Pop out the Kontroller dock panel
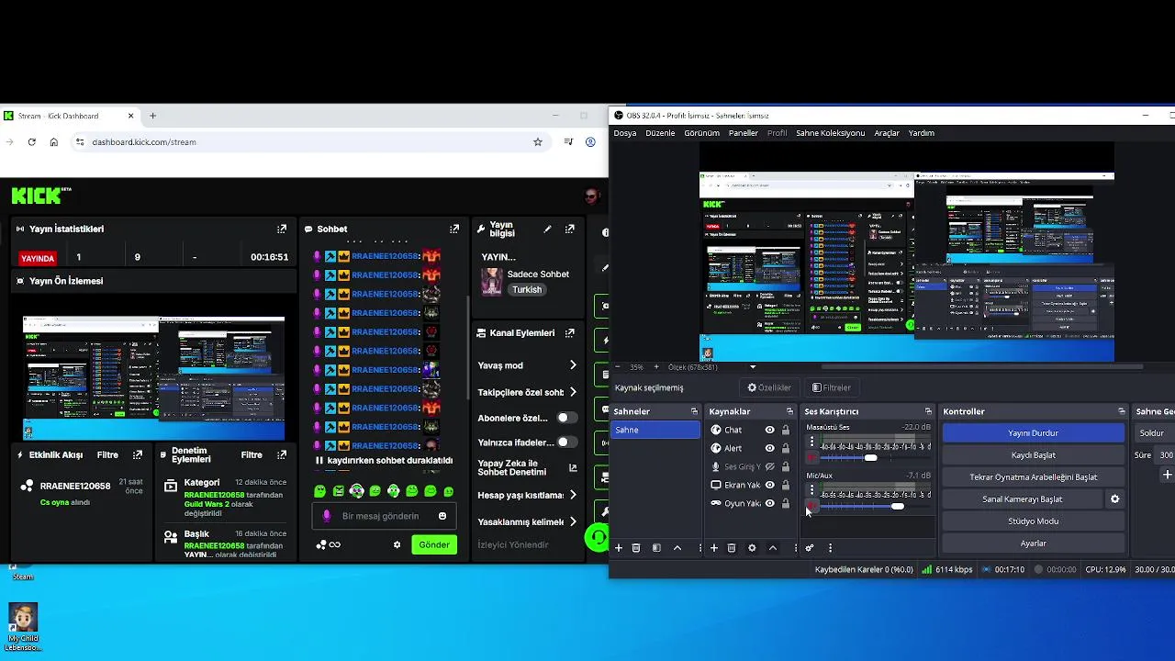 pyautogui.click(x=1121, y=411)
